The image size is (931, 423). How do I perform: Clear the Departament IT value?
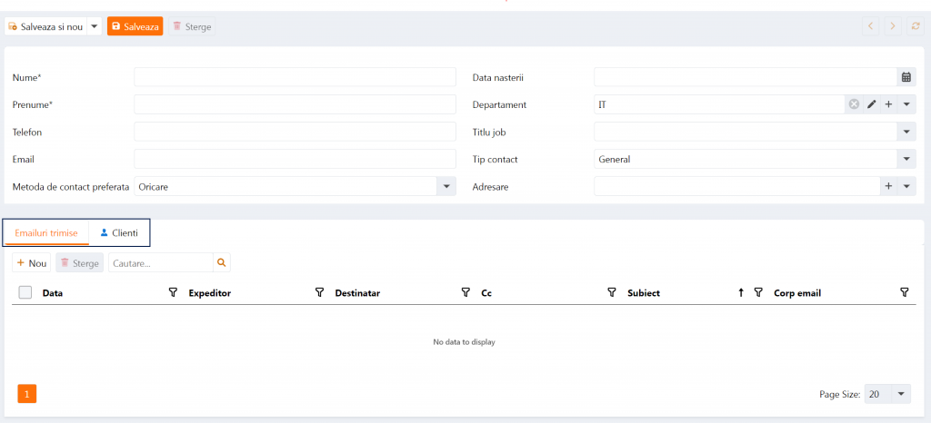click(854, 104)
